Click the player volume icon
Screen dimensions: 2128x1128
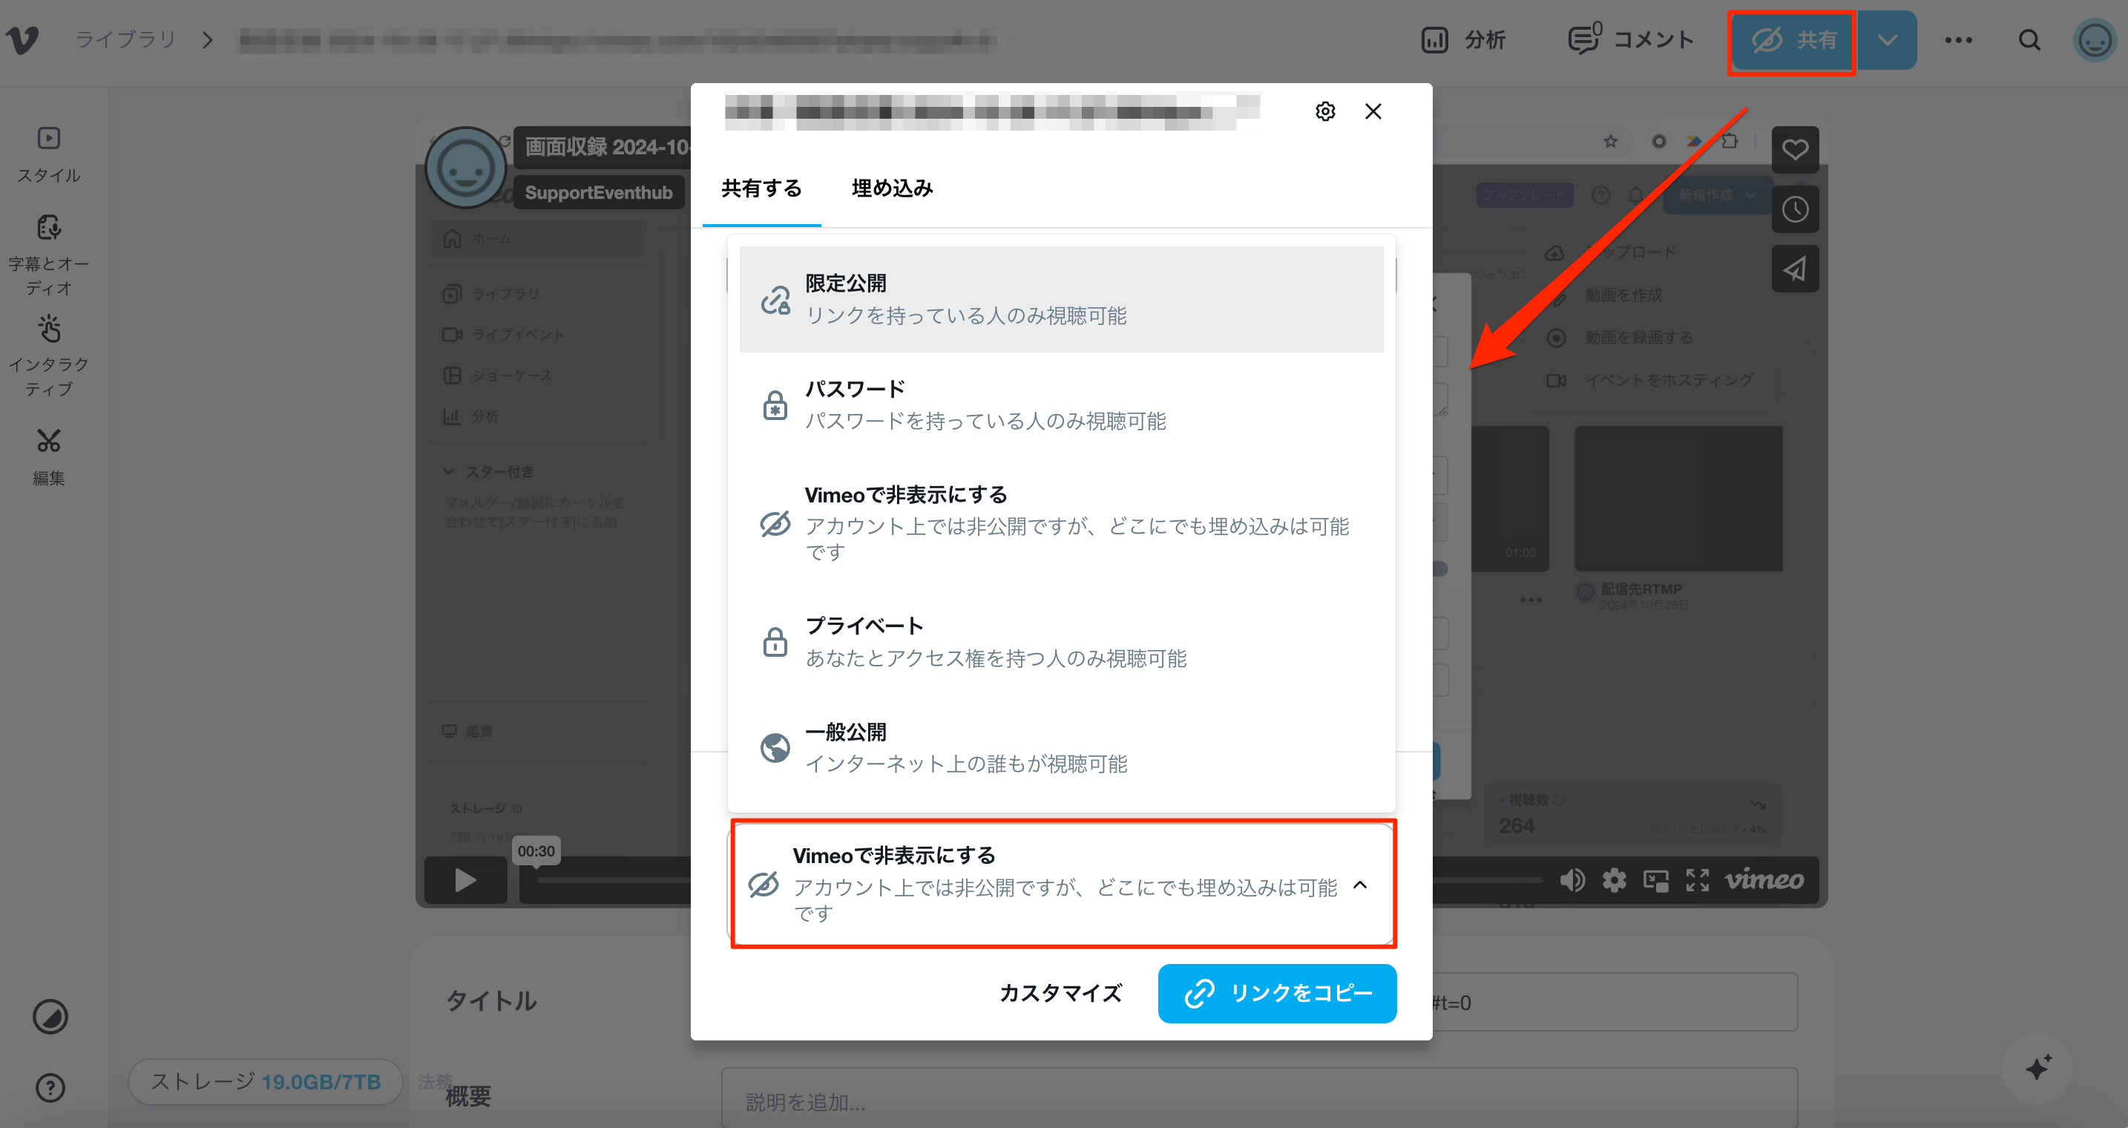1573,880
